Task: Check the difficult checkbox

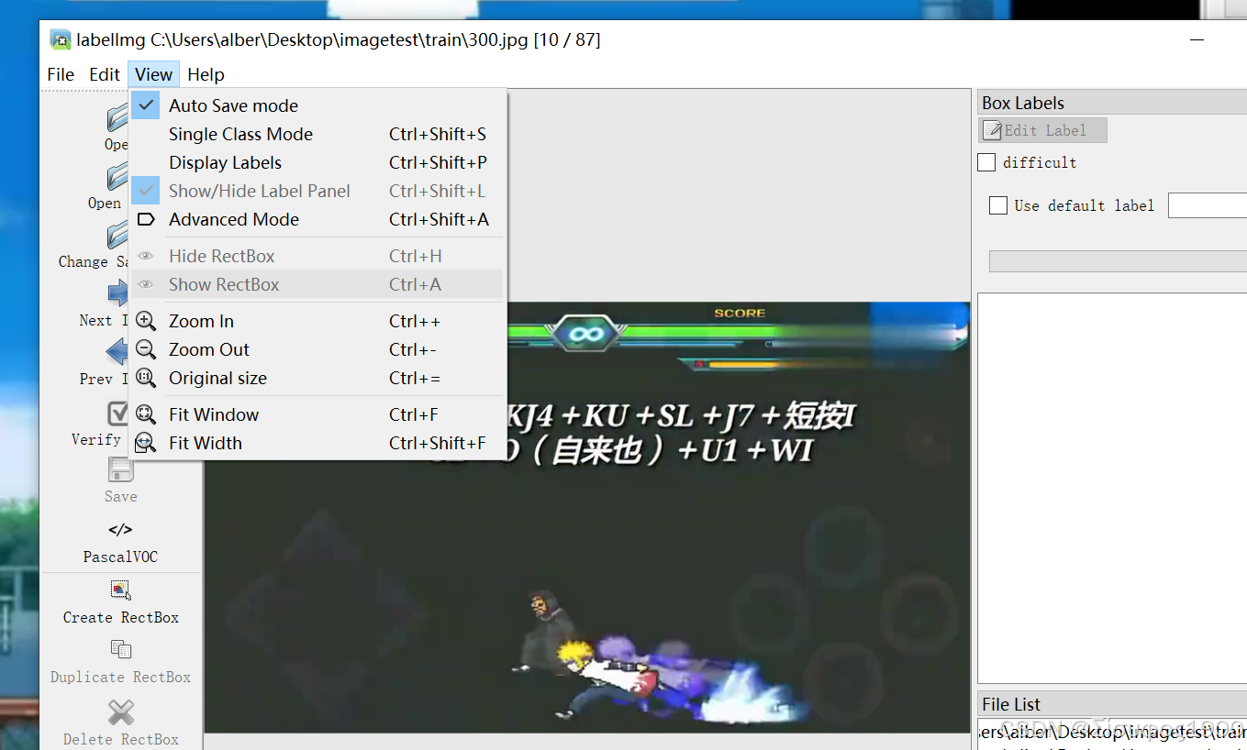Action: pos(986,162)
